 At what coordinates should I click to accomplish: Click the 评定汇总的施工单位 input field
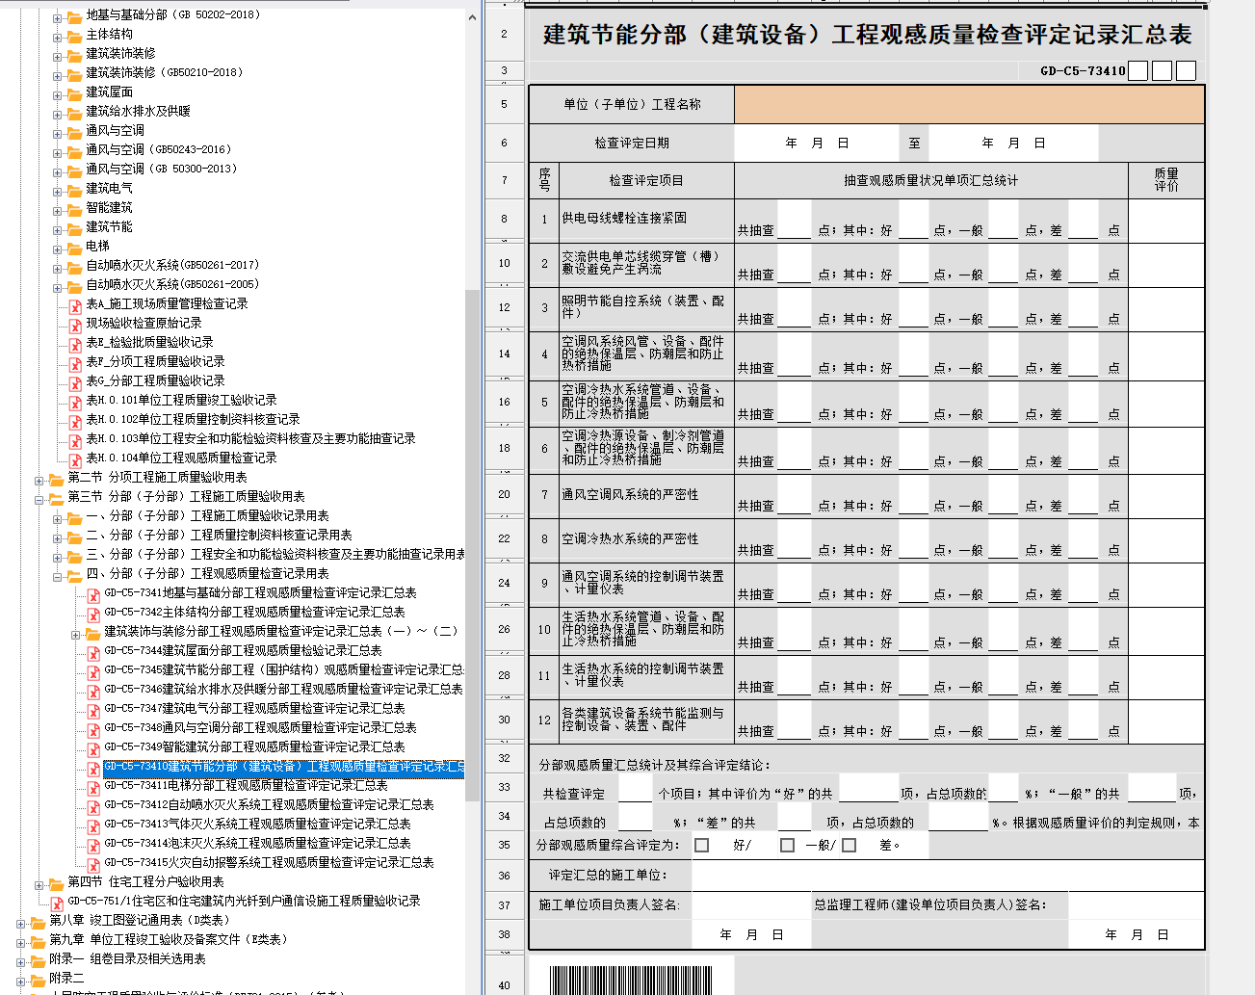pos(947,876)
